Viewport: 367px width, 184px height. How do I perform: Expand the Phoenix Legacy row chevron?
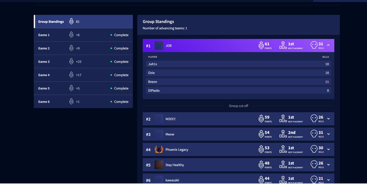coord(328,149)
